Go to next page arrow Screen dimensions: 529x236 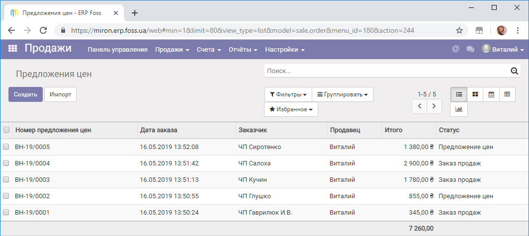tap(434, 106)
